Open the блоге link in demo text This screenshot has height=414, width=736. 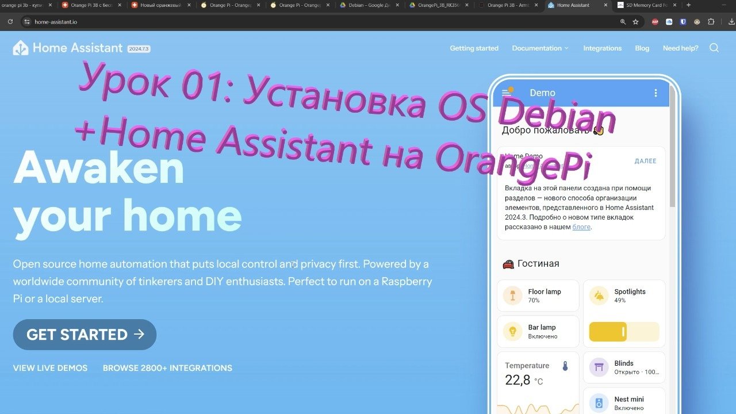581,227
